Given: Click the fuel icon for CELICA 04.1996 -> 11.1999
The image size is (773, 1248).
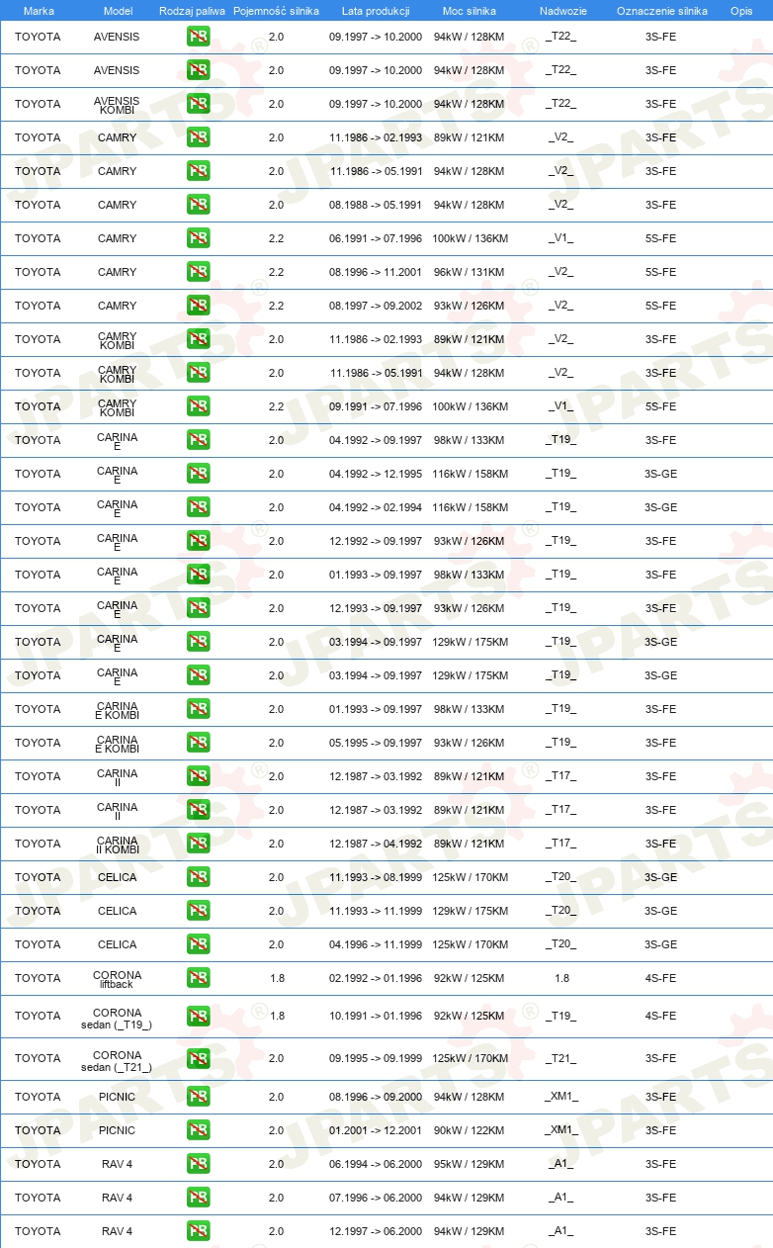Looking at the screenshot, I should (x=198, y=944).
